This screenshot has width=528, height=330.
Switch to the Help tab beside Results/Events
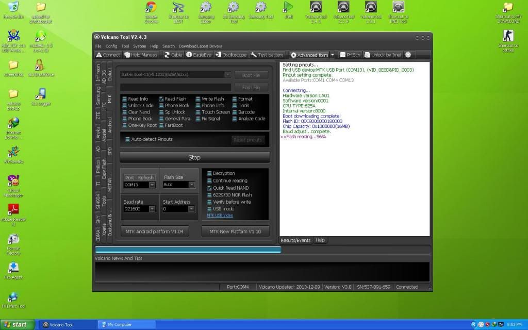tap(320, 240)
